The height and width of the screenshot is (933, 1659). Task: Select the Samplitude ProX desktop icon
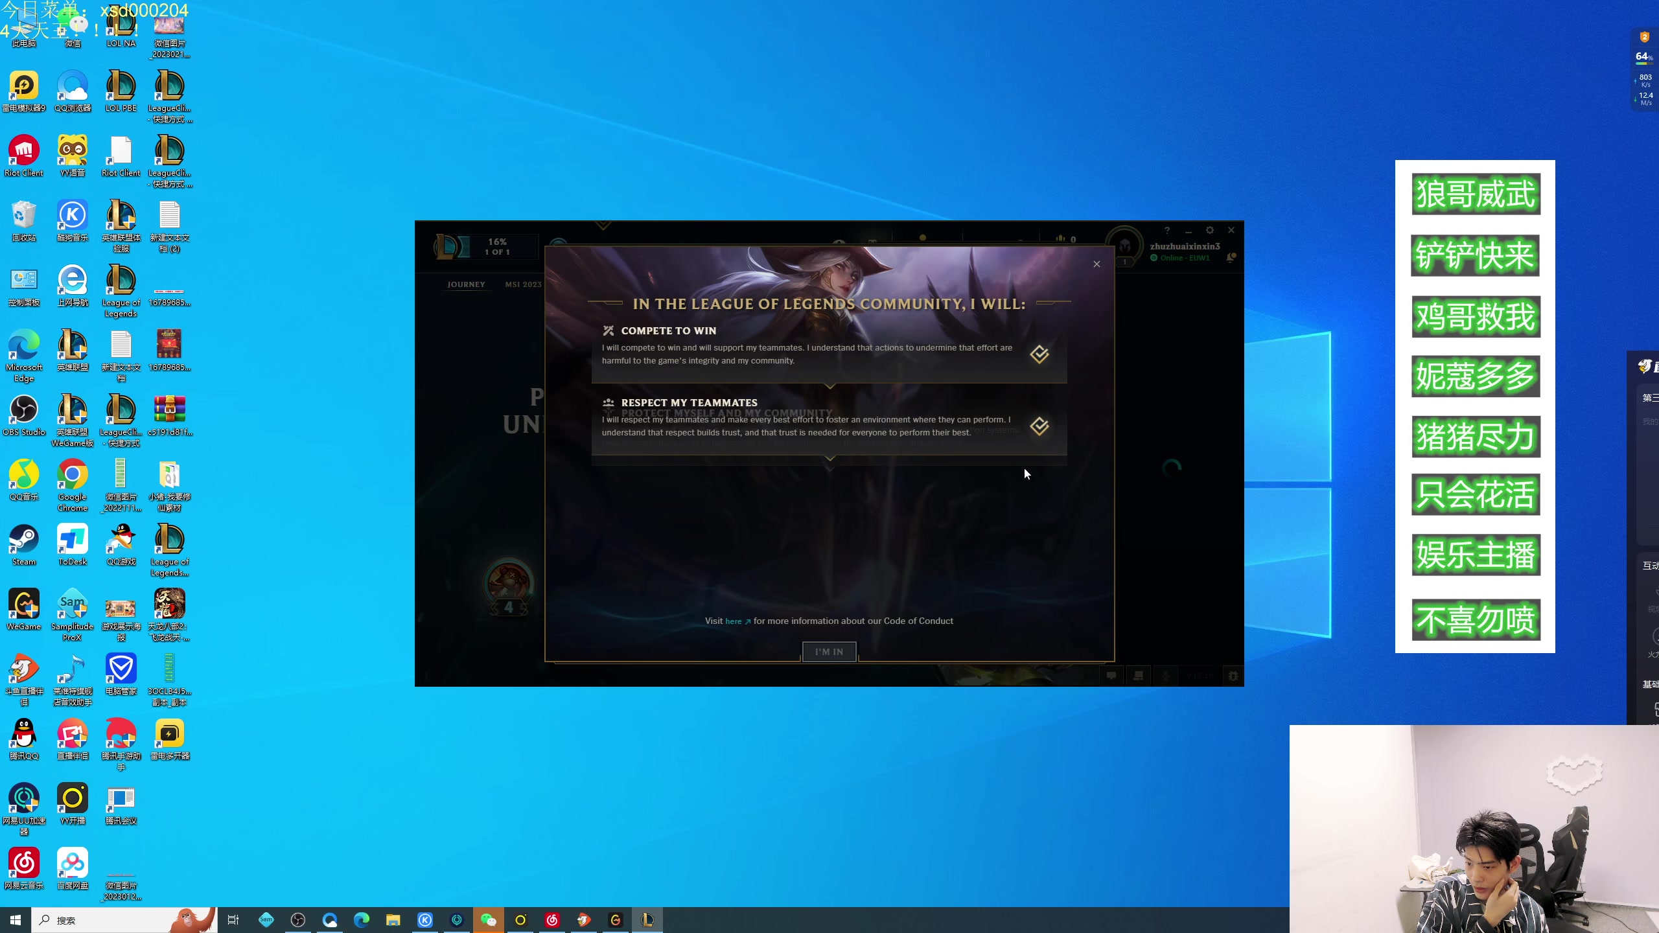click(x=73, y=615)
